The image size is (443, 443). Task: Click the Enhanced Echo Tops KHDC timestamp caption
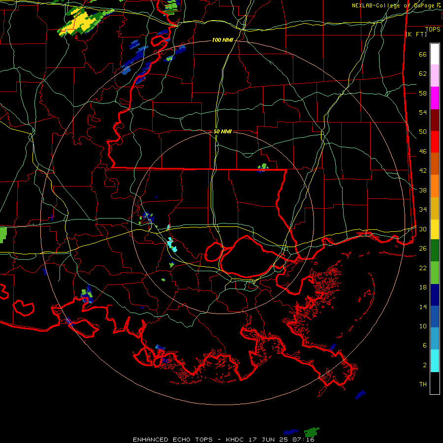pyautogui.click(x=223, y=440)
